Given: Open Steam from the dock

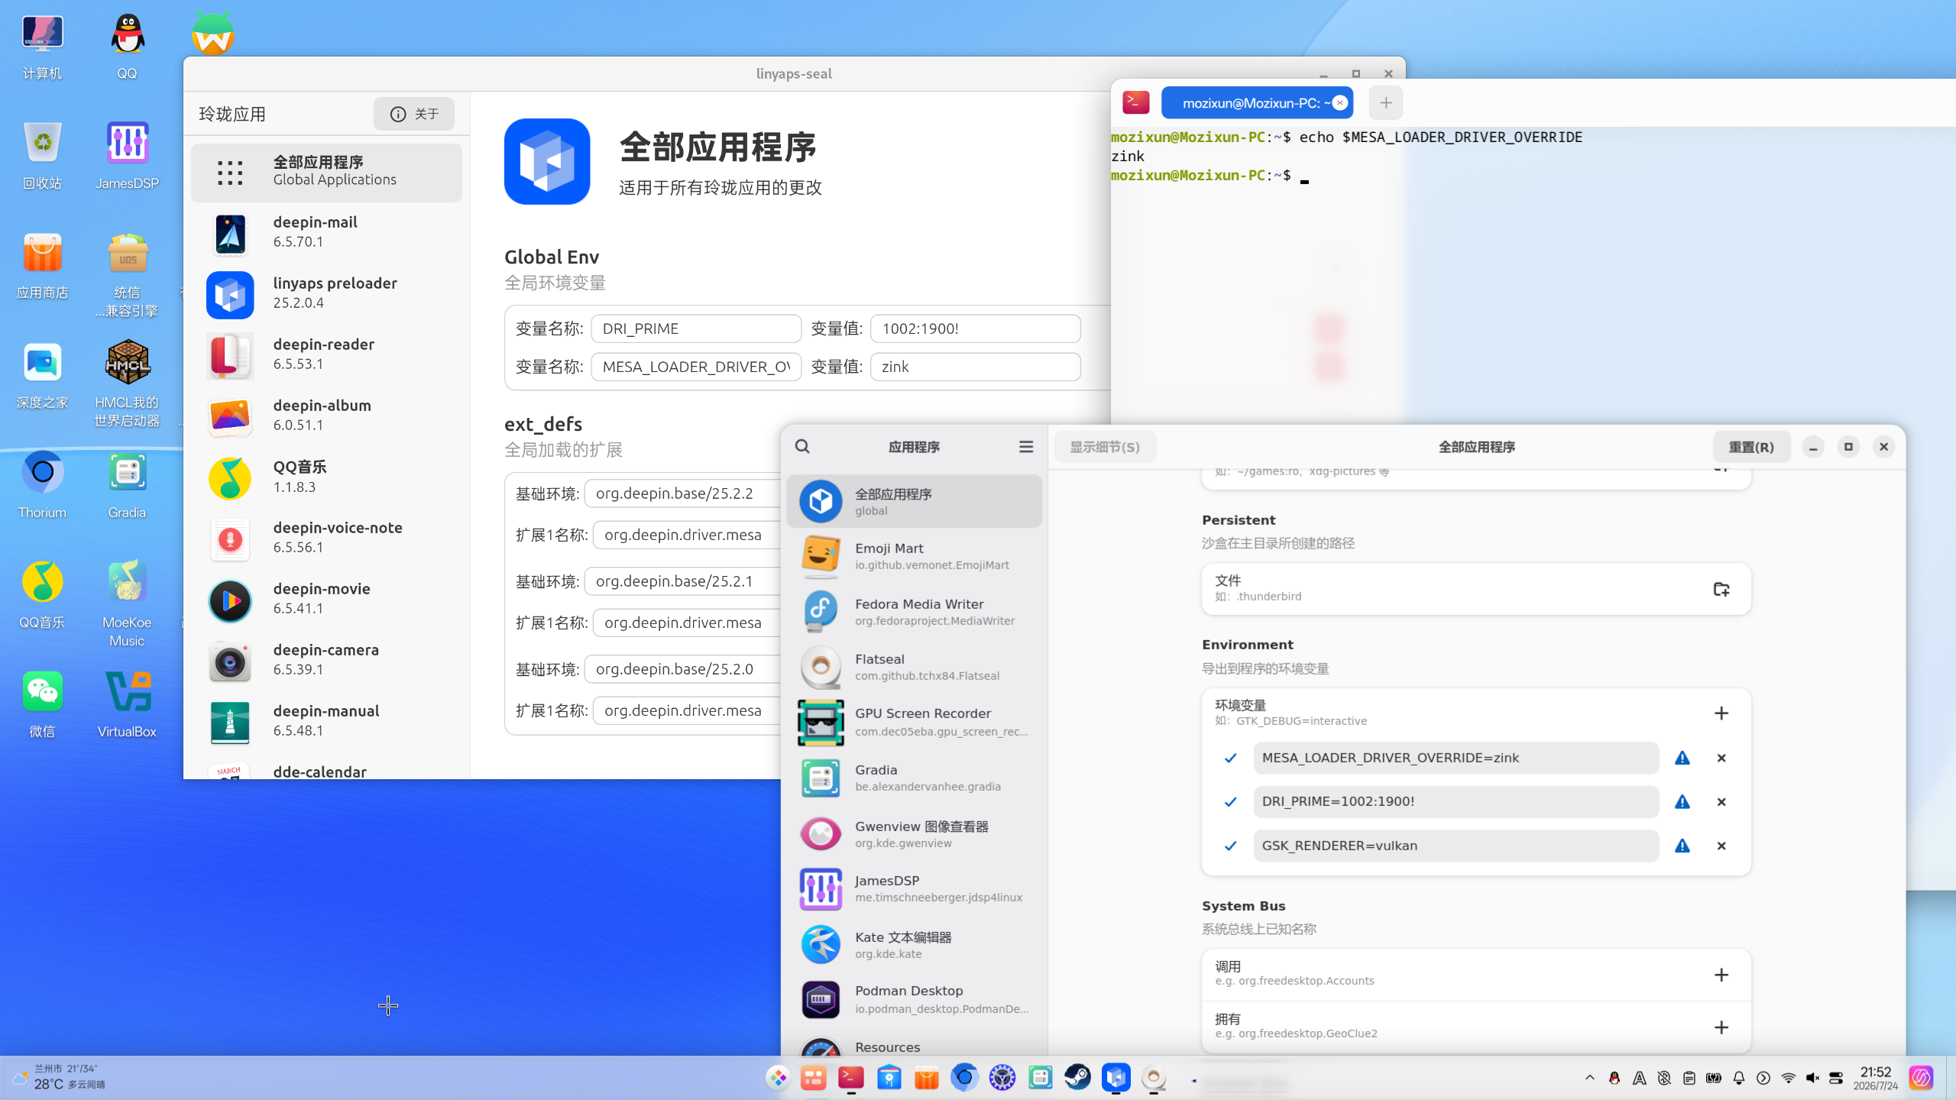Looking at the screenshot, I should click(1077, 1077).
